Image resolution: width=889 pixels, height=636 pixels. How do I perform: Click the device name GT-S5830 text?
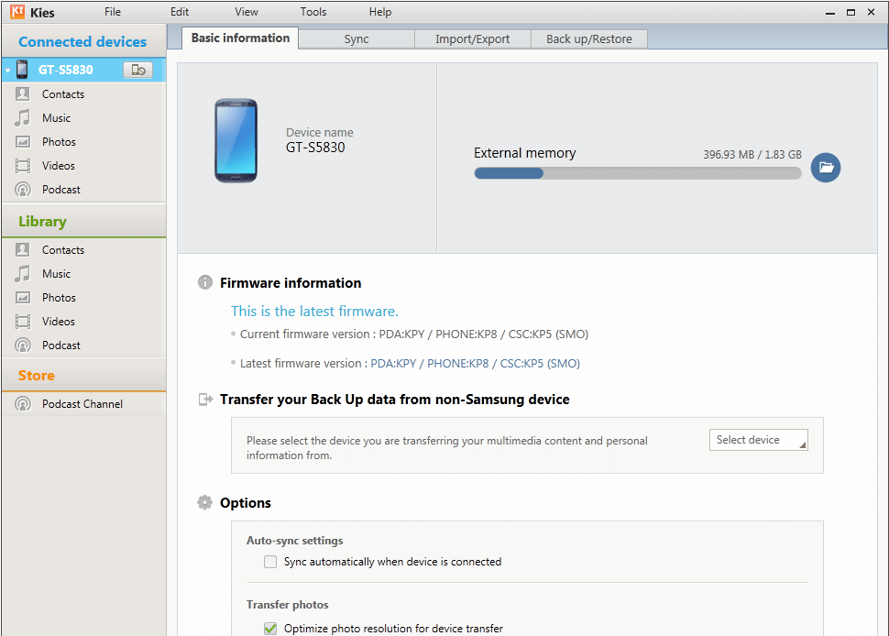[x=315, y=148]
